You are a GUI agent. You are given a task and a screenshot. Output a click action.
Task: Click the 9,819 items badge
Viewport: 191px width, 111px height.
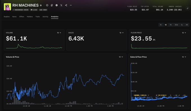(x=34, y=10)
